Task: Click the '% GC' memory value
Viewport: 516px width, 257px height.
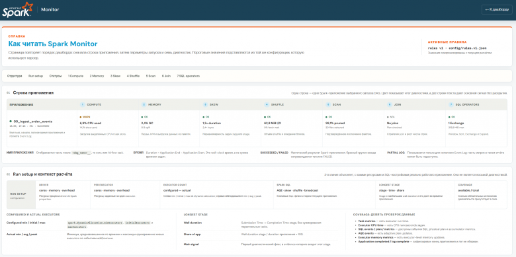Action: pyautogui.click(x=147, y=124)
